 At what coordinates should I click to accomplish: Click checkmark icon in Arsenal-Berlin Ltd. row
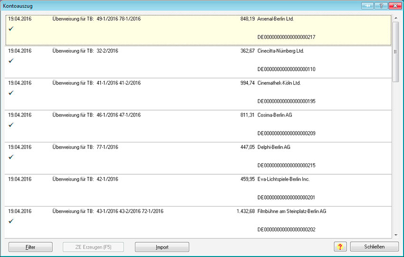click(x=11, y=29)
